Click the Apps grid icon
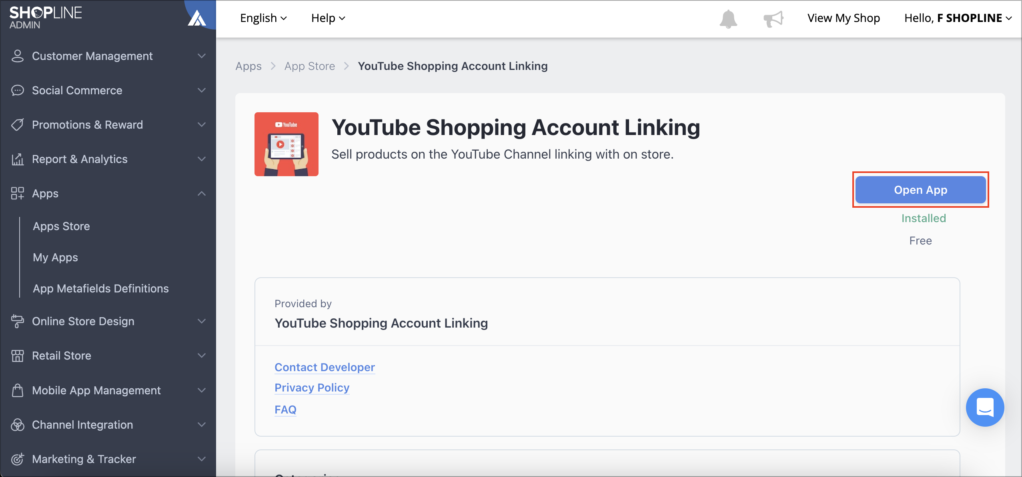 point(17,193)
